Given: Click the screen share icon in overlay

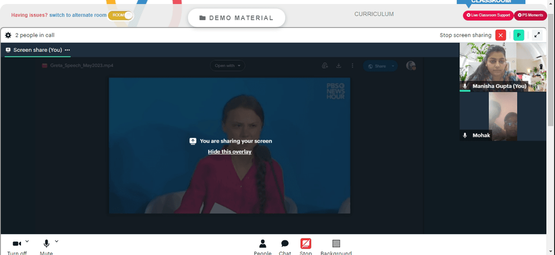Looking at the screenshot, I should (x=193, y=141).
